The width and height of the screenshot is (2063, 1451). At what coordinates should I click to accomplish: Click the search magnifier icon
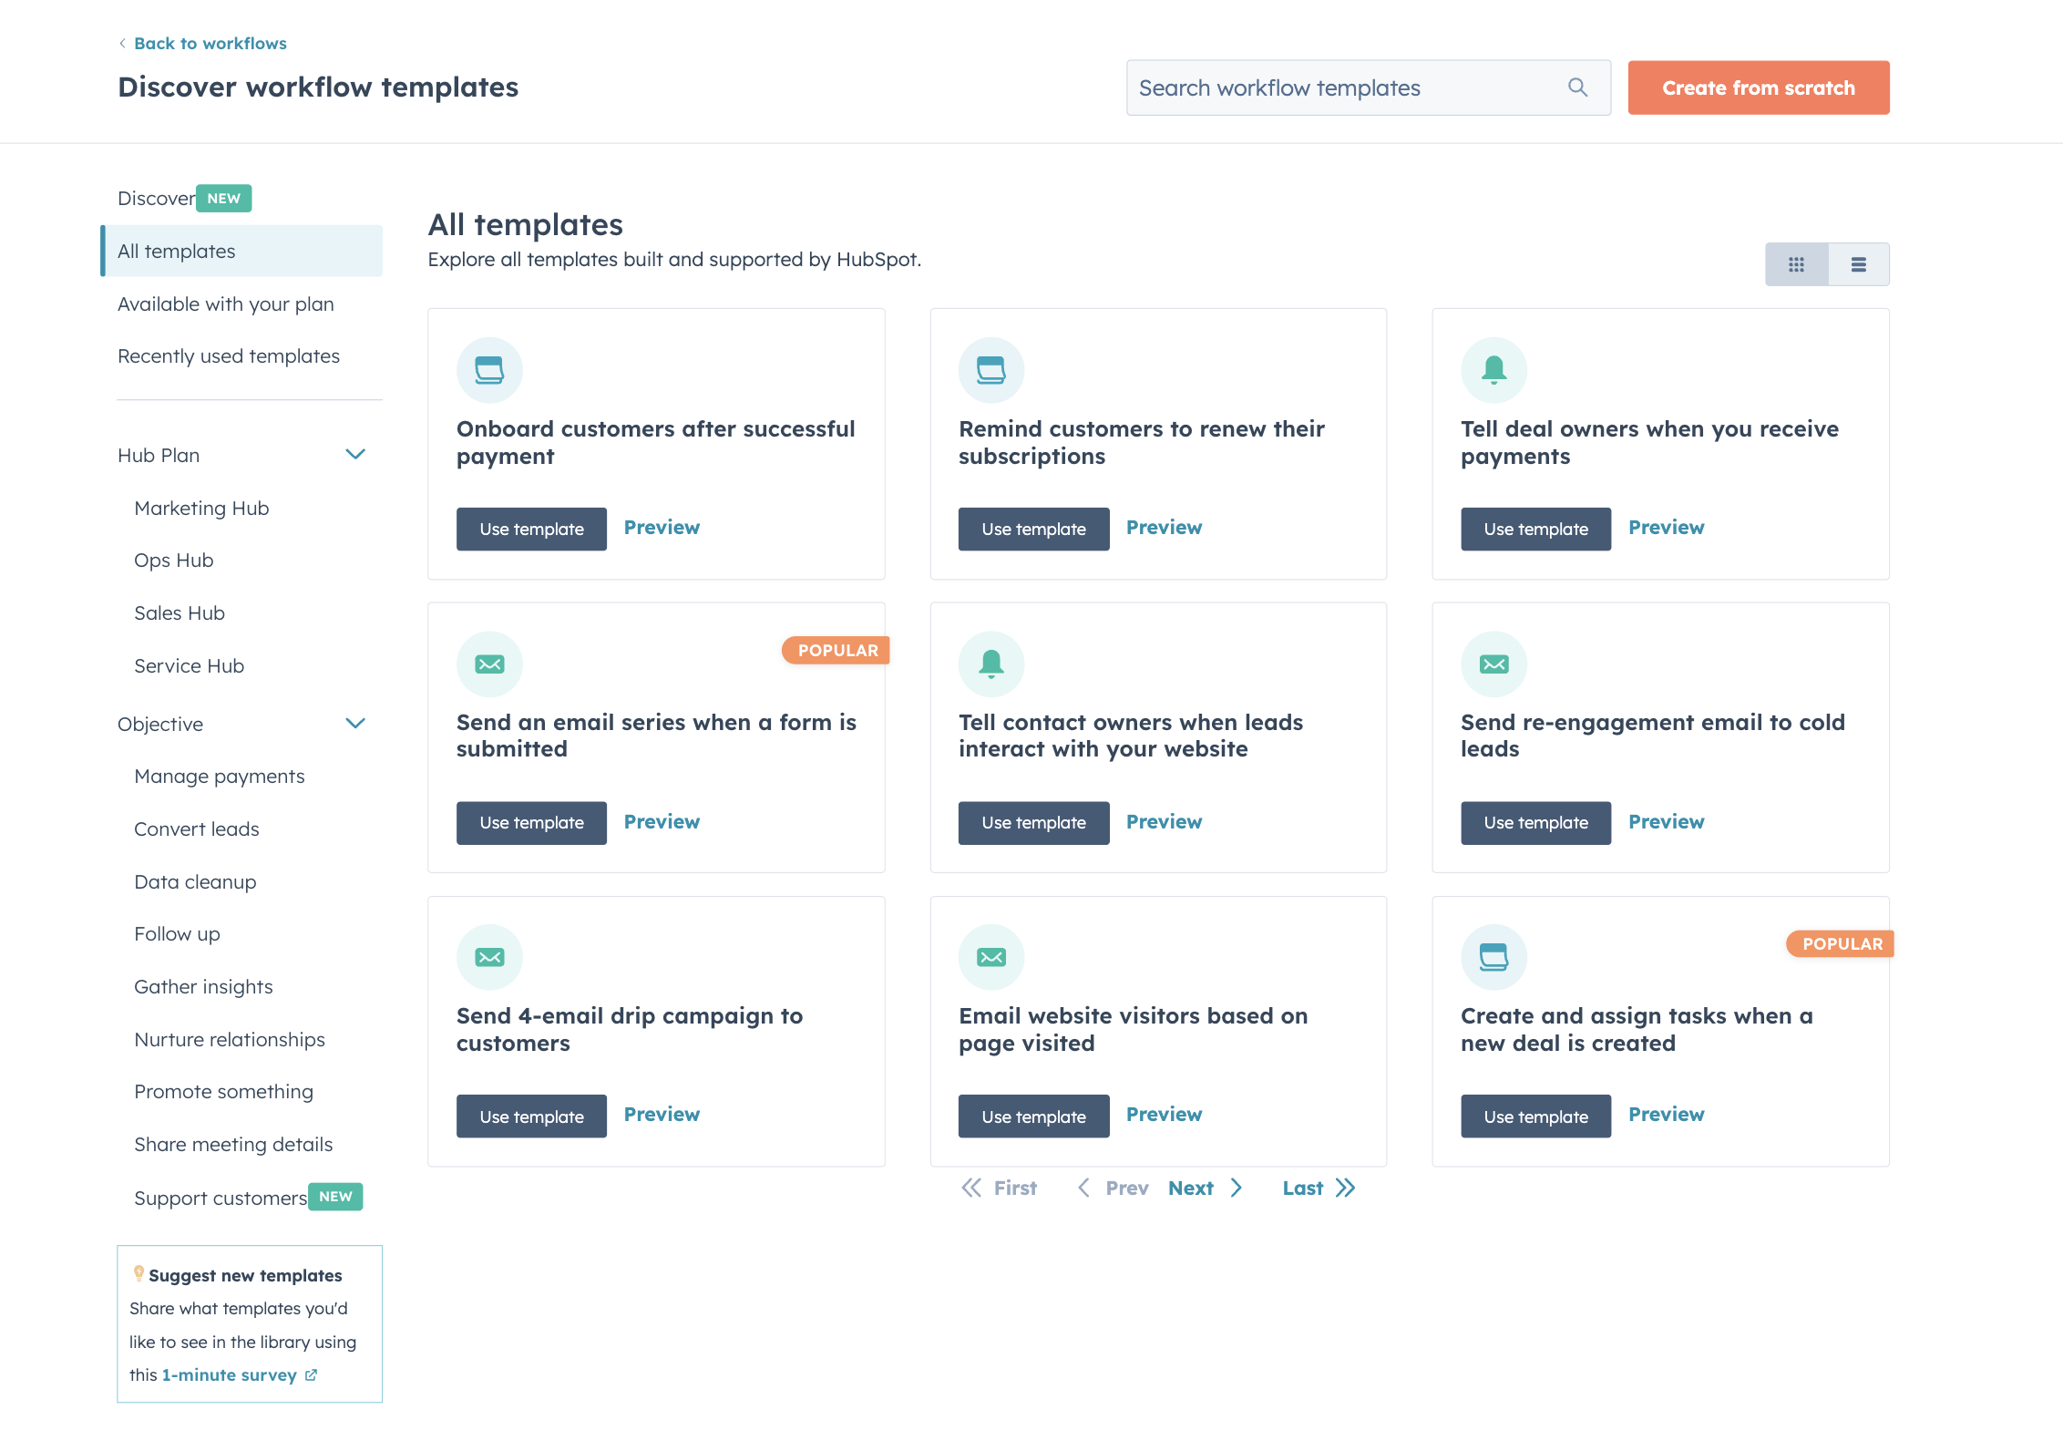pyautogui.click(x=1577, y=87)
